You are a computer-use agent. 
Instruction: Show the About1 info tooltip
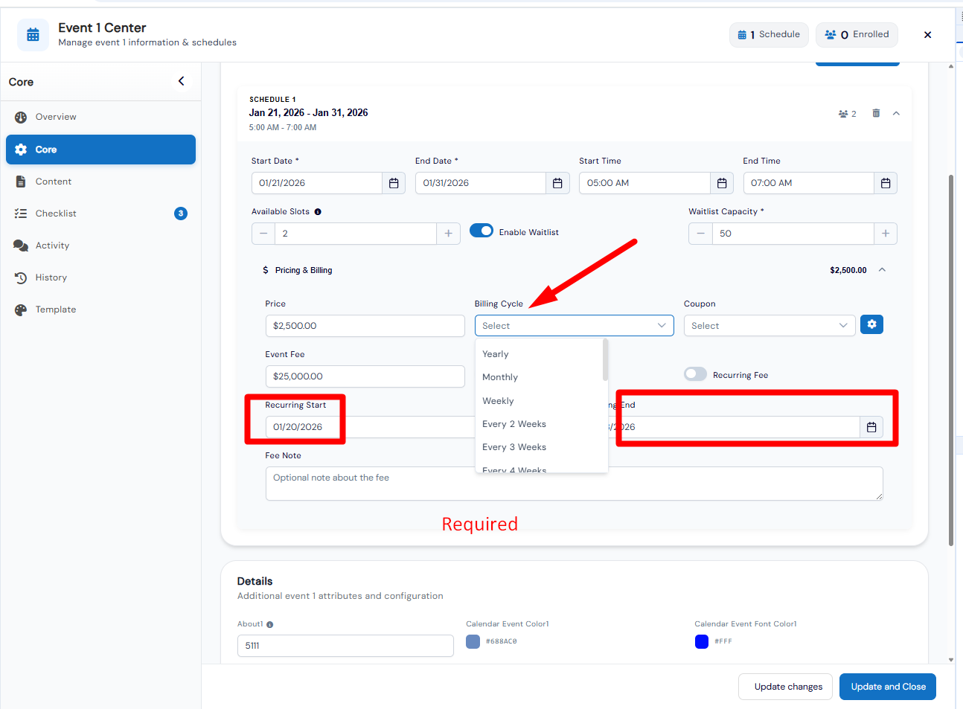[269, 625]
